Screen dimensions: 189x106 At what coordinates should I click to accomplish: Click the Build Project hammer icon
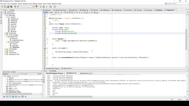[x=40, y=6]
